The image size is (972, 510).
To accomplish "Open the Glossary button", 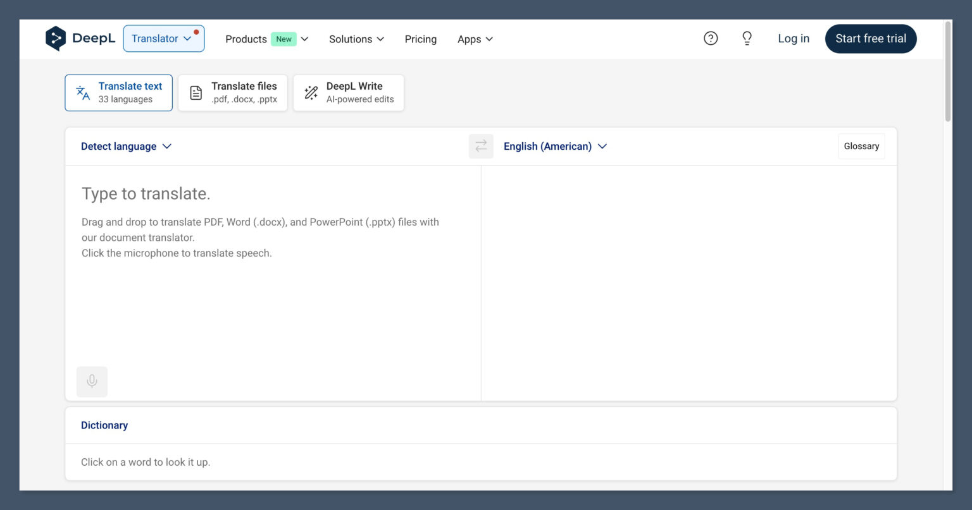I will (x=861, y=146).
